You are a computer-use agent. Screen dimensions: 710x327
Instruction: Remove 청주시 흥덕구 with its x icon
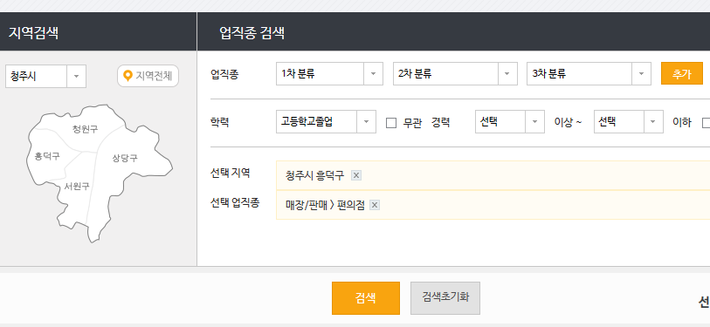pyautogui.click(x=356, y=175)
